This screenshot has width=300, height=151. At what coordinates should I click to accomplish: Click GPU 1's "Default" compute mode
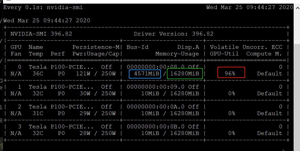269,93
